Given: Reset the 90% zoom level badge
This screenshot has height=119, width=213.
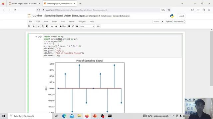Looking at the screenshot, I should point(163,10).
